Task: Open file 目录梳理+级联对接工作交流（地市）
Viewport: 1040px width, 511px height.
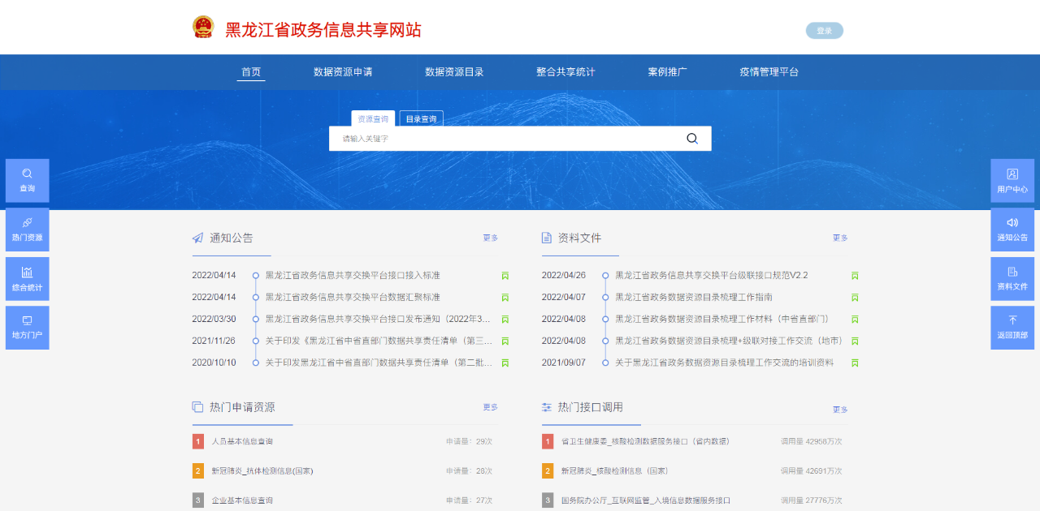Action: tap(729, 341)
